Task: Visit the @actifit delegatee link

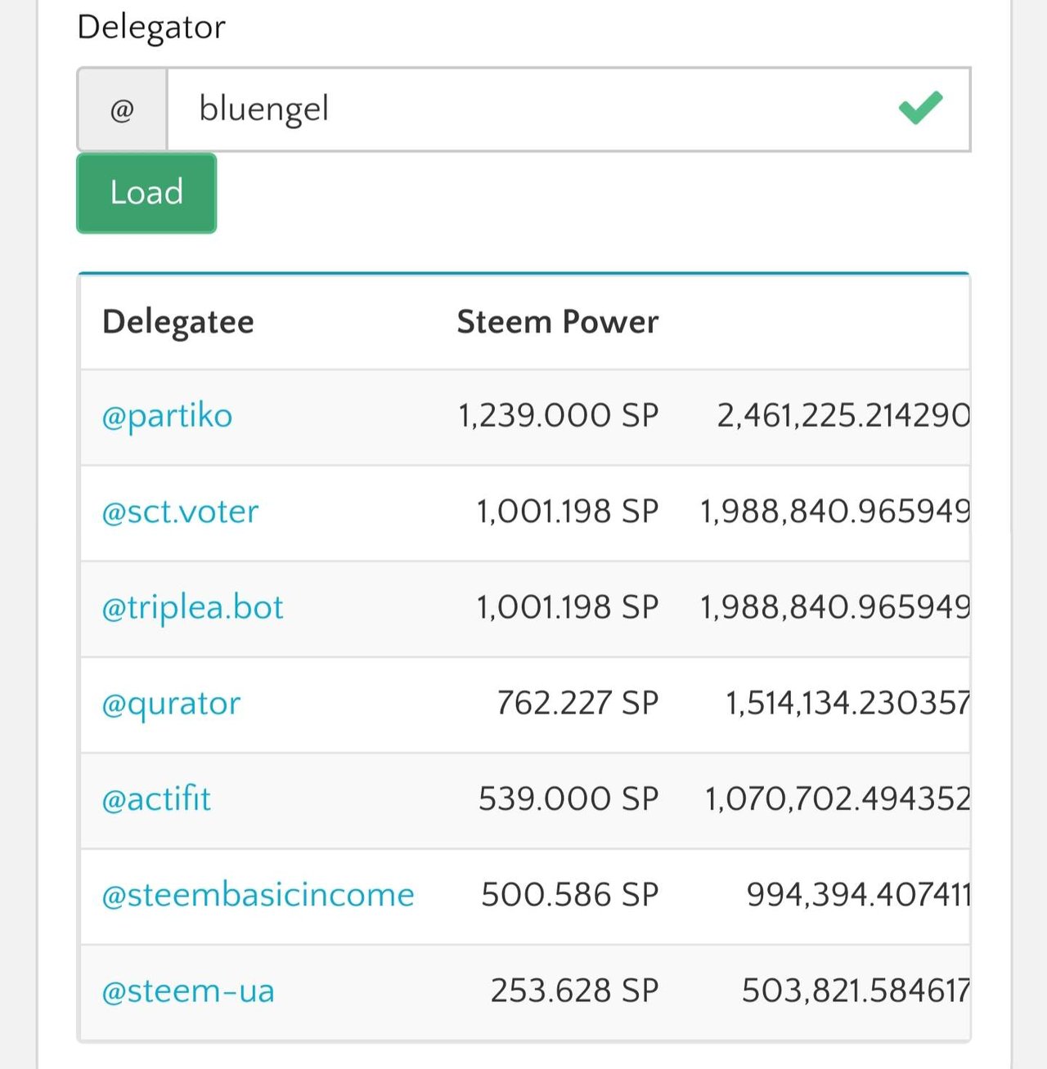Action: point(156,799)
